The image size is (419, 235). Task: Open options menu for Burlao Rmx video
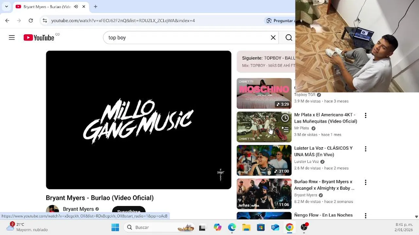pyautogui.click(x=366, y=182)
